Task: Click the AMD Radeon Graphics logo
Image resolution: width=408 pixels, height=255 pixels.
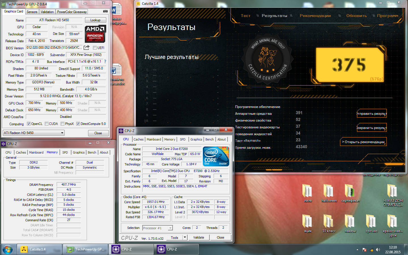Action: click(95, 34)
